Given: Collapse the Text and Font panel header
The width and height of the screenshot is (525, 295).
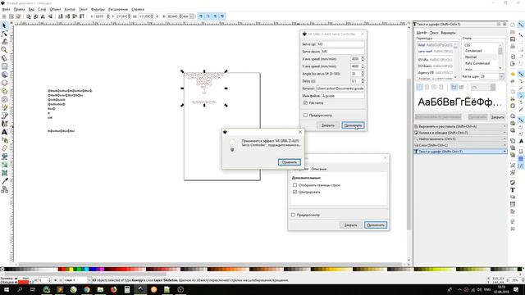Looking at the screenshot, I should point(460,152).
